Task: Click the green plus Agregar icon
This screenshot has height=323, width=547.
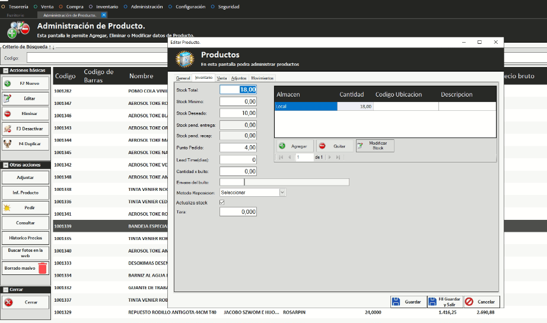Action: (x=282, y=146)
